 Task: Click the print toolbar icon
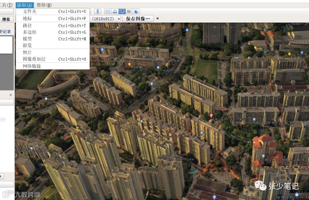pos(115,11)
